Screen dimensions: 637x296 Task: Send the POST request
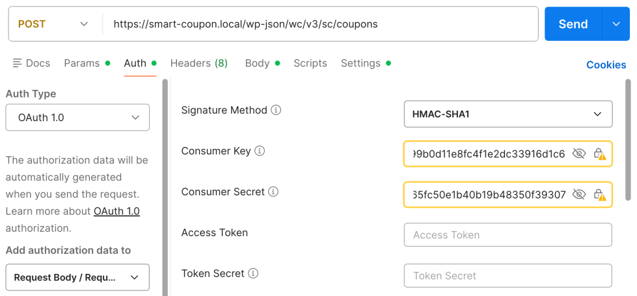(573, 24)
